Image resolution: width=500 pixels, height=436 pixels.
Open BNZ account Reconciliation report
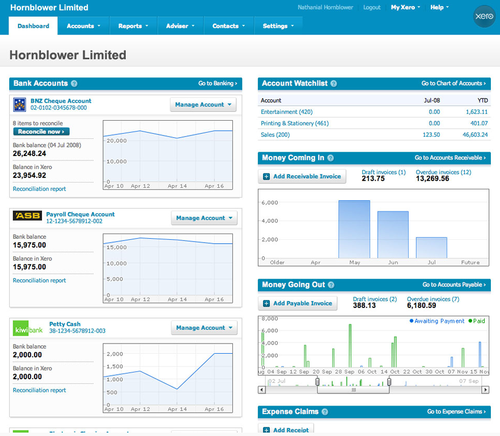pyautogui.click(x=39, y=189)
